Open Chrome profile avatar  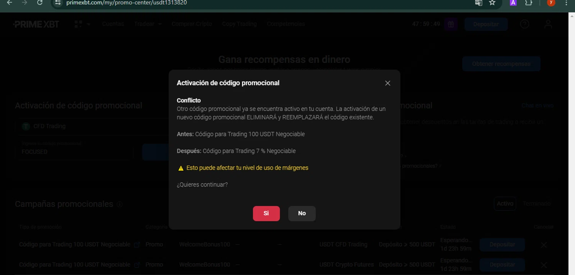click(551, 3)
